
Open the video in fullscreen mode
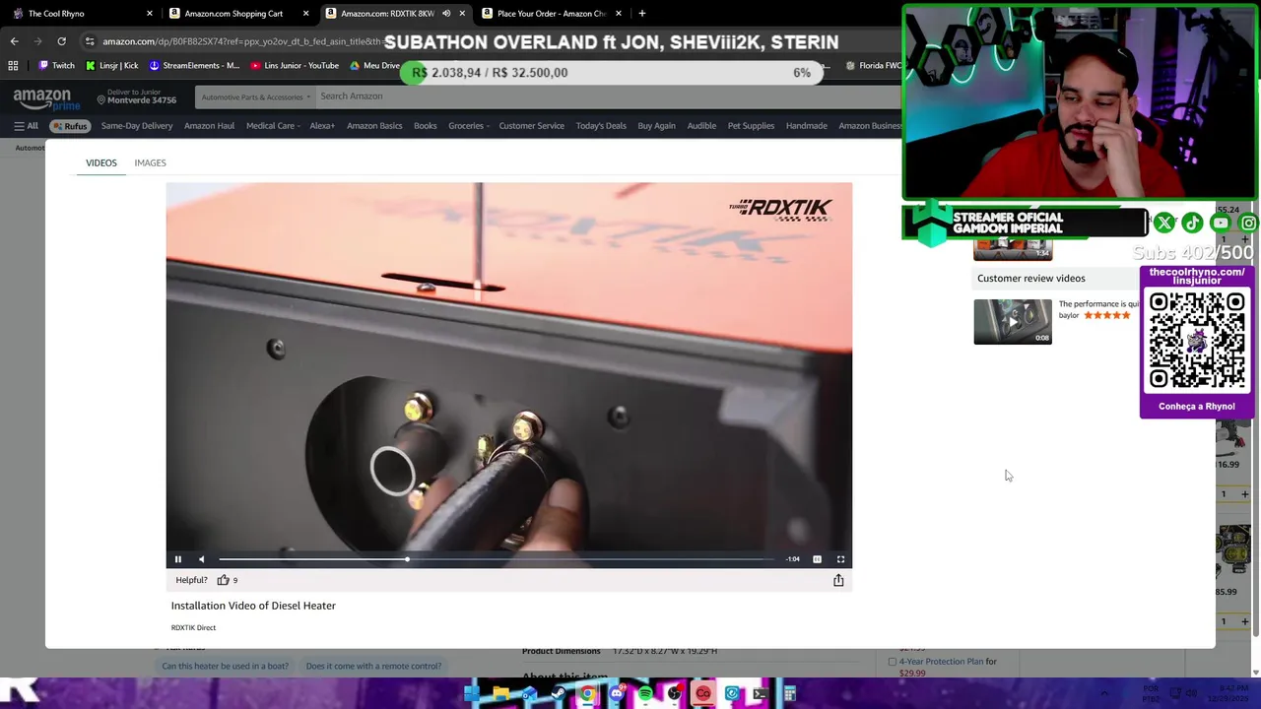tap(840, 559)
